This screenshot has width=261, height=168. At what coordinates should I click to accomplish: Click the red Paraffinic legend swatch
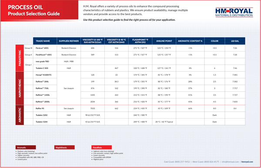[x=101, y=148]
